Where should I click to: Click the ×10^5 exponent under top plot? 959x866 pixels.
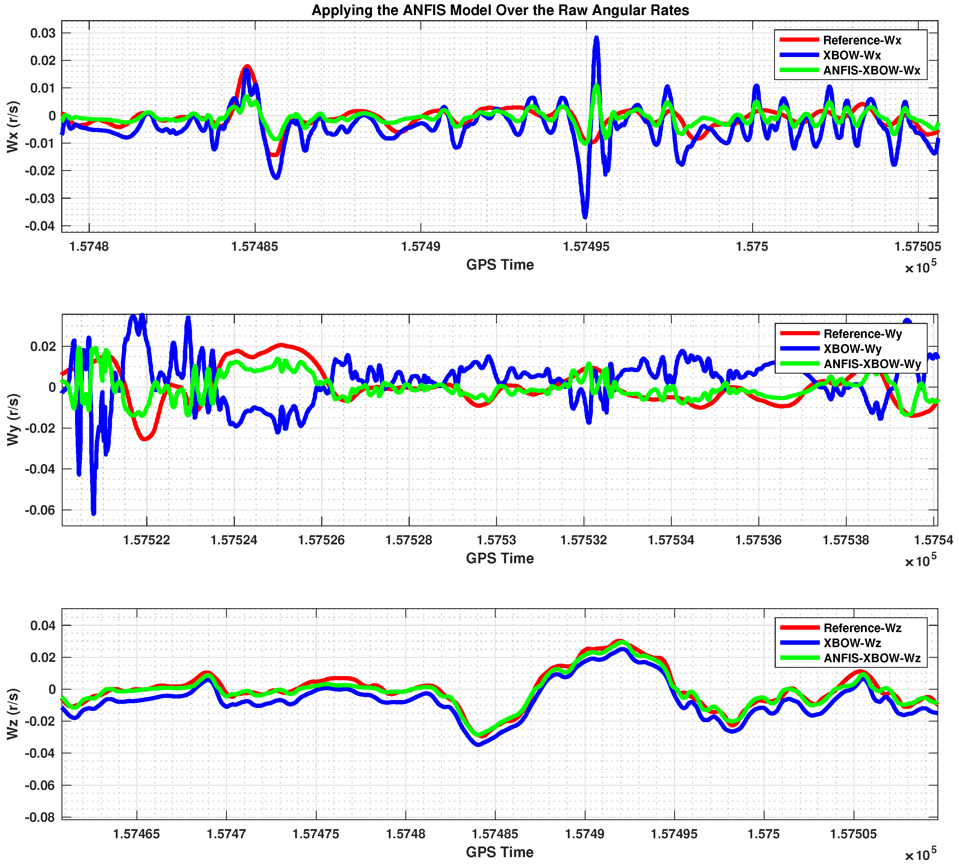[x=921, y=267]
